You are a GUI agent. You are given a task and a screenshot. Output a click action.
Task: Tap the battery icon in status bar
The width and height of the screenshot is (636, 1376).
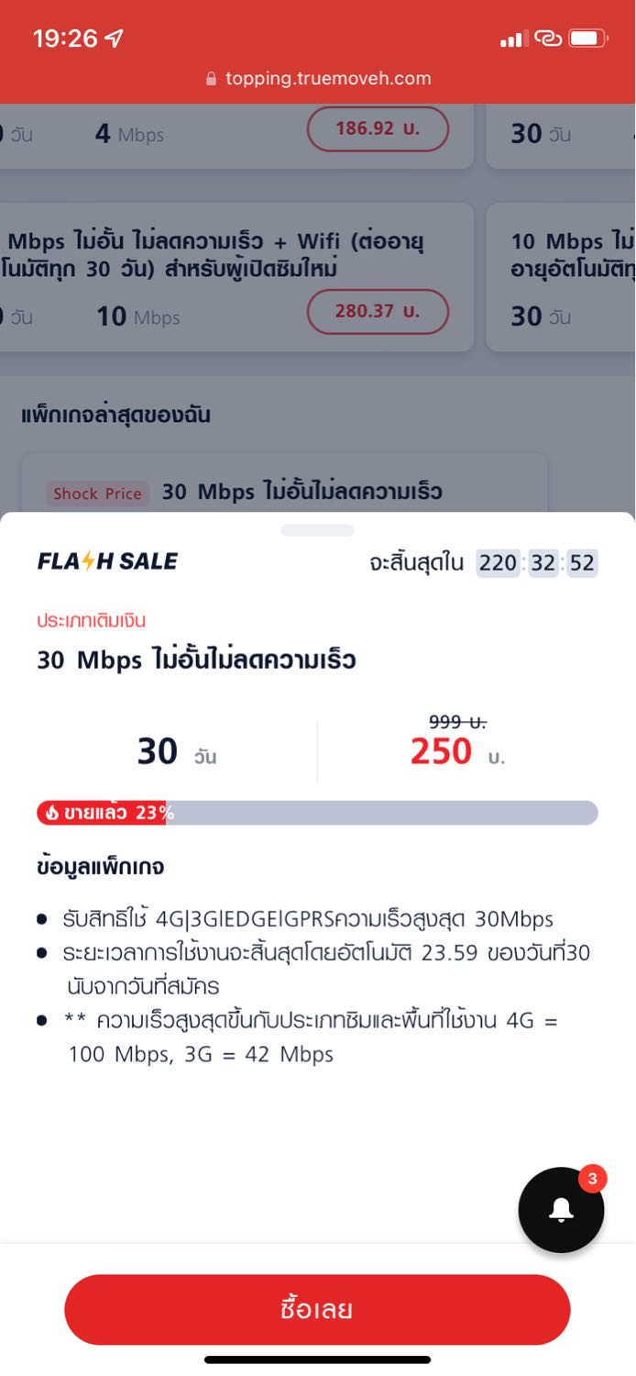tap(587, 39)
